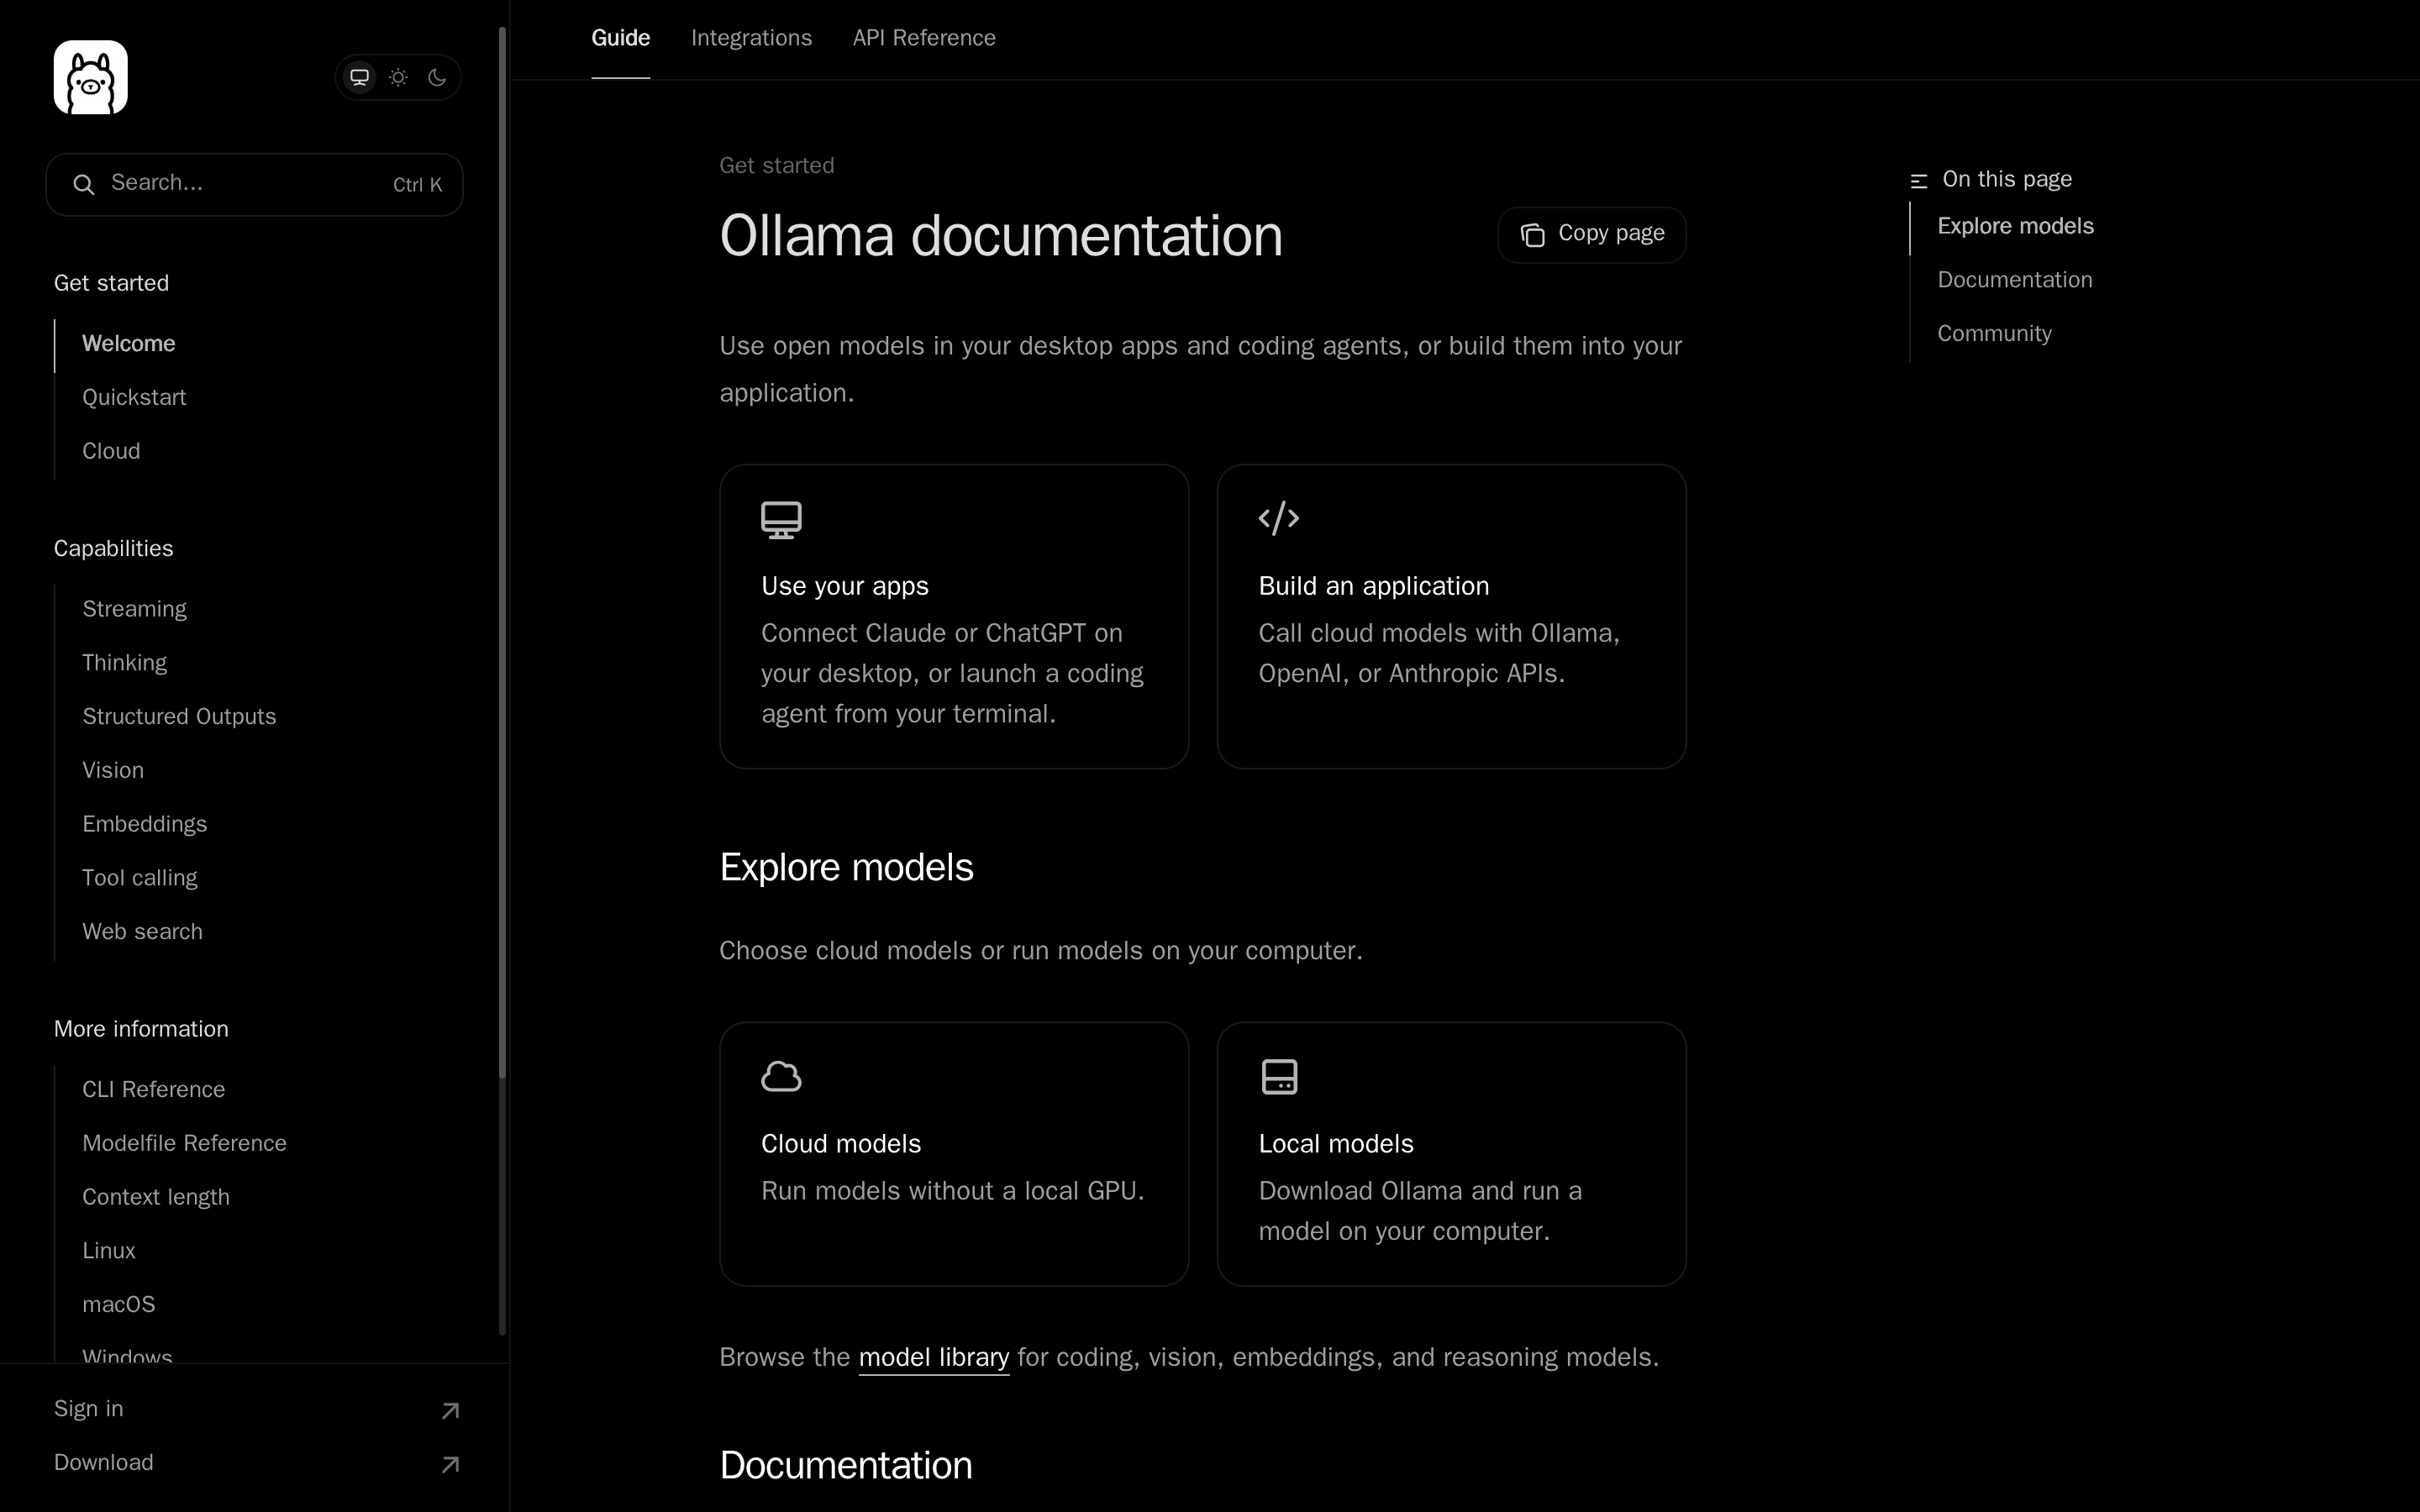Open the Cloud models card
2420x1512 pixels.
pos(954,1154)
